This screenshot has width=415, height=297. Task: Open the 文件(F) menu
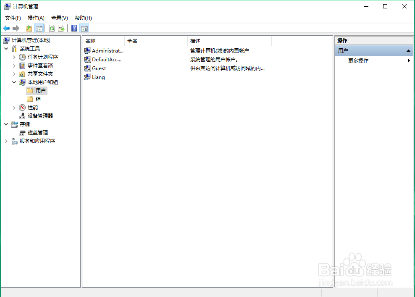[13, 18]
